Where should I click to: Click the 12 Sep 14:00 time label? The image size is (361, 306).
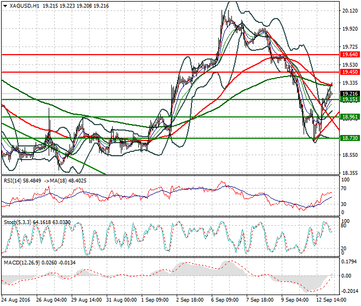[x=331, y=300]
